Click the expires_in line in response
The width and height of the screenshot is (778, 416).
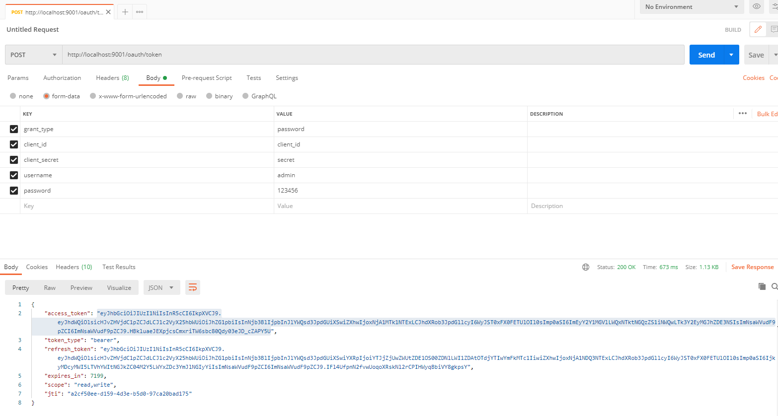click(76, 376)
